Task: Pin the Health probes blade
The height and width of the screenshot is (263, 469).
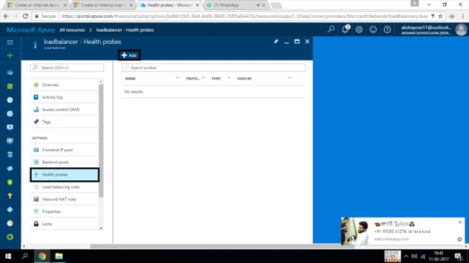Action: click(x=276, y=42)
